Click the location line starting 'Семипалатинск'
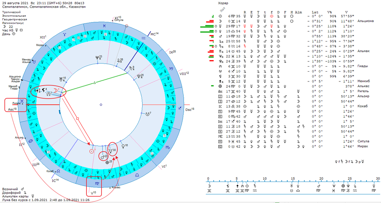This screenshot has width=381, height=203. click(x=44, y=7)
